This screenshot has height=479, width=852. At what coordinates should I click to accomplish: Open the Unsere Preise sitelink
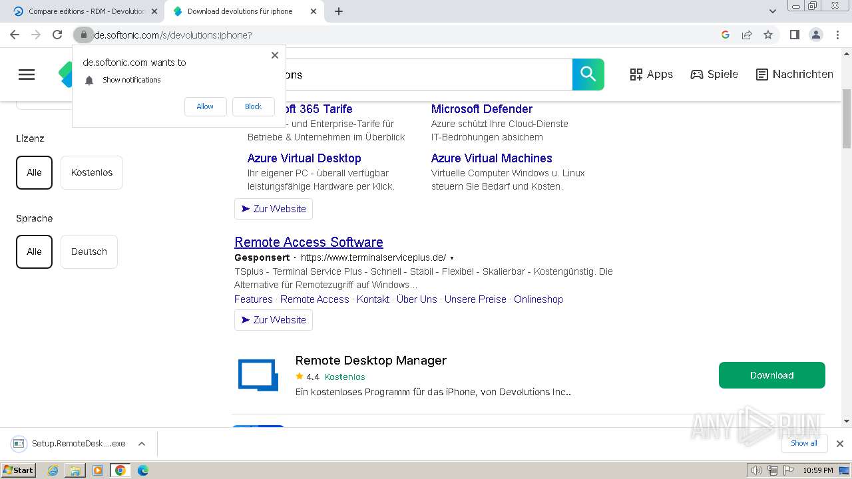(x=475, y=299)
